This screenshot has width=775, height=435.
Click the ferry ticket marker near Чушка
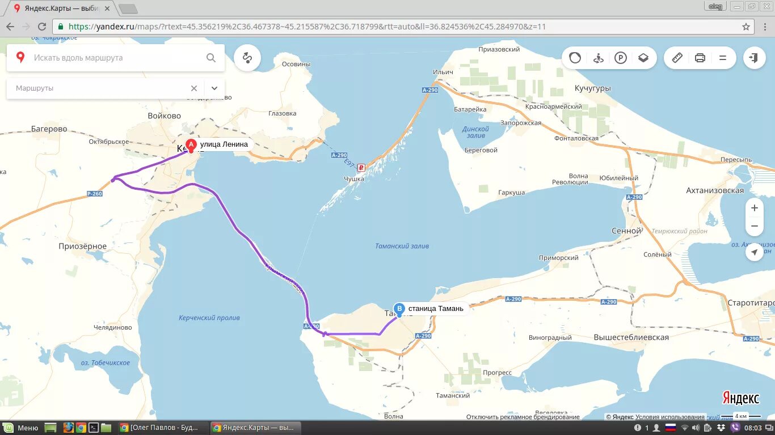click(361, 168)
